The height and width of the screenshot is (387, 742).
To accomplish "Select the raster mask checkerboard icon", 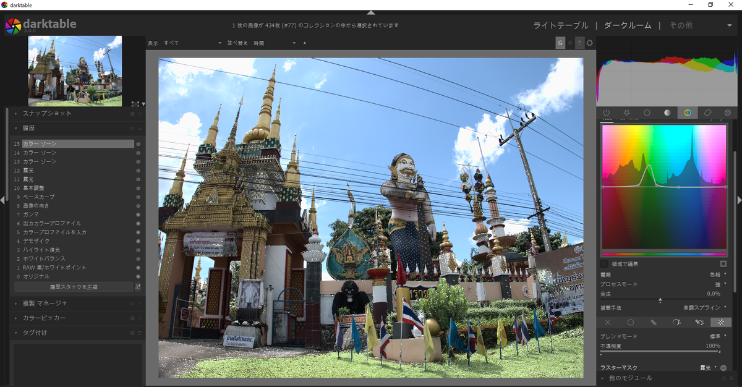I will pyautogui.click(x=720, y=323).
